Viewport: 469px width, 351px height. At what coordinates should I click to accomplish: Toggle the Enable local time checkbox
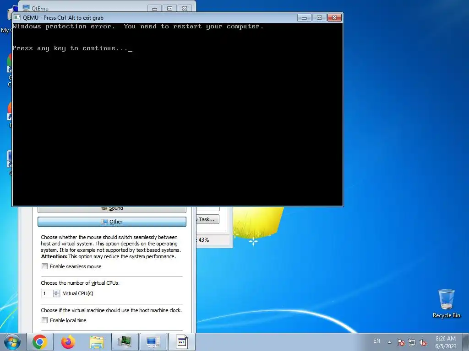point(44,320)
